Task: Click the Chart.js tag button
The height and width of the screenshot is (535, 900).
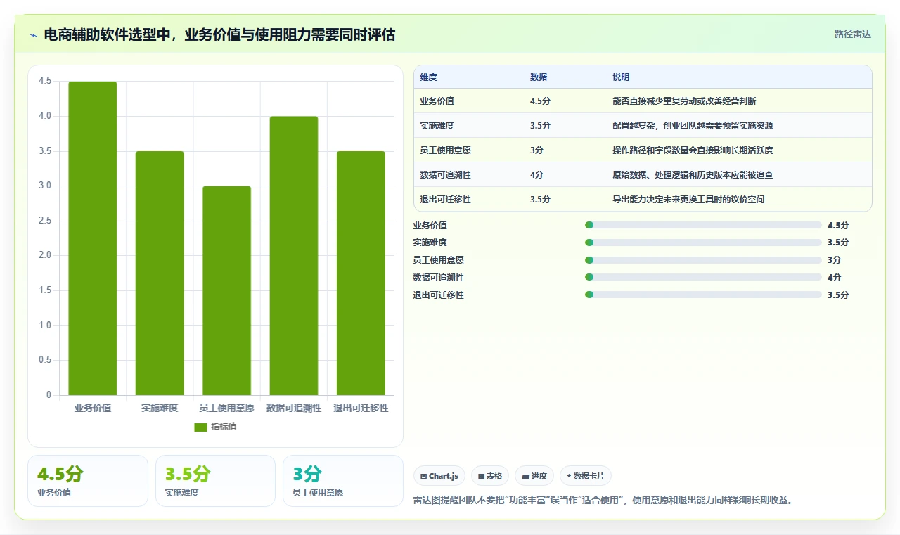Action: click(x=439, y=476)
